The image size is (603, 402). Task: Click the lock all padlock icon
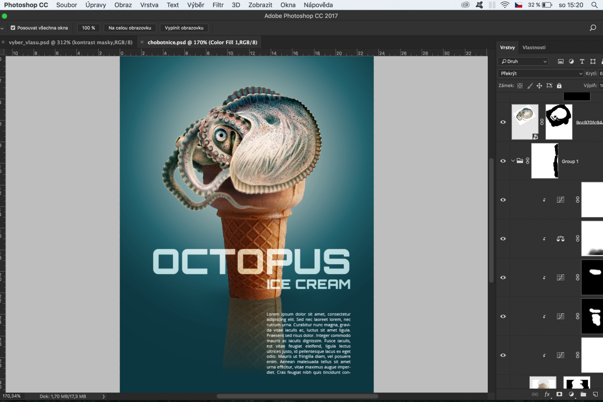pyautogui.click(x=559, y=86)
